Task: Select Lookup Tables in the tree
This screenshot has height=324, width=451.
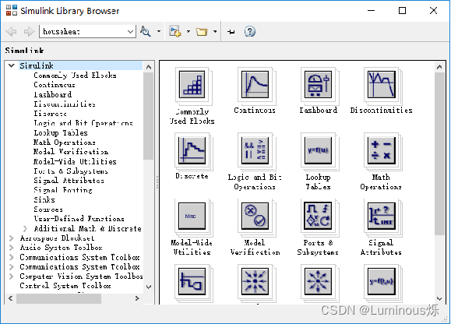Action: point(61,133)
